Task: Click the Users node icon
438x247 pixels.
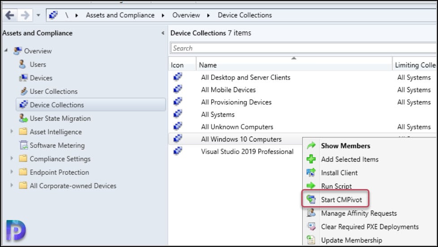Action: [22, 64]
